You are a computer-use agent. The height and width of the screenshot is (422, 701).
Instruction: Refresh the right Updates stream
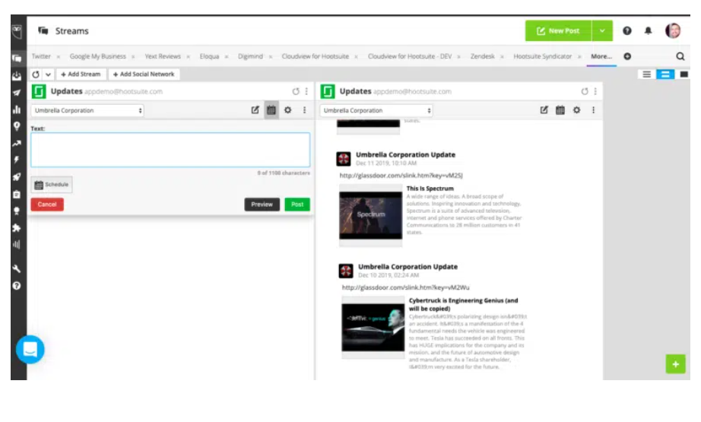click(x=585, y=91)
